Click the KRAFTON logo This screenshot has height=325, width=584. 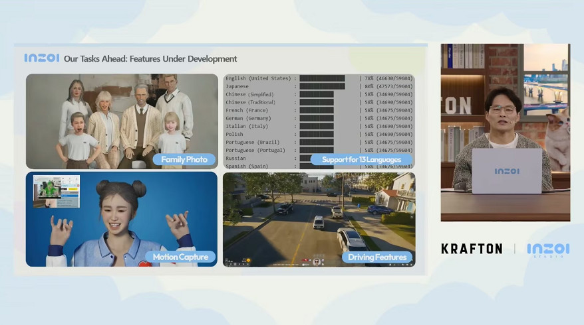click(472, 249)
